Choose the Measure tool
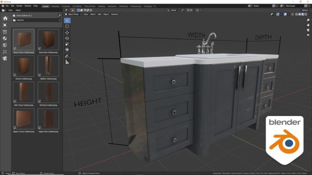Viewport: 312px width, 175px height. coord(67,62)
